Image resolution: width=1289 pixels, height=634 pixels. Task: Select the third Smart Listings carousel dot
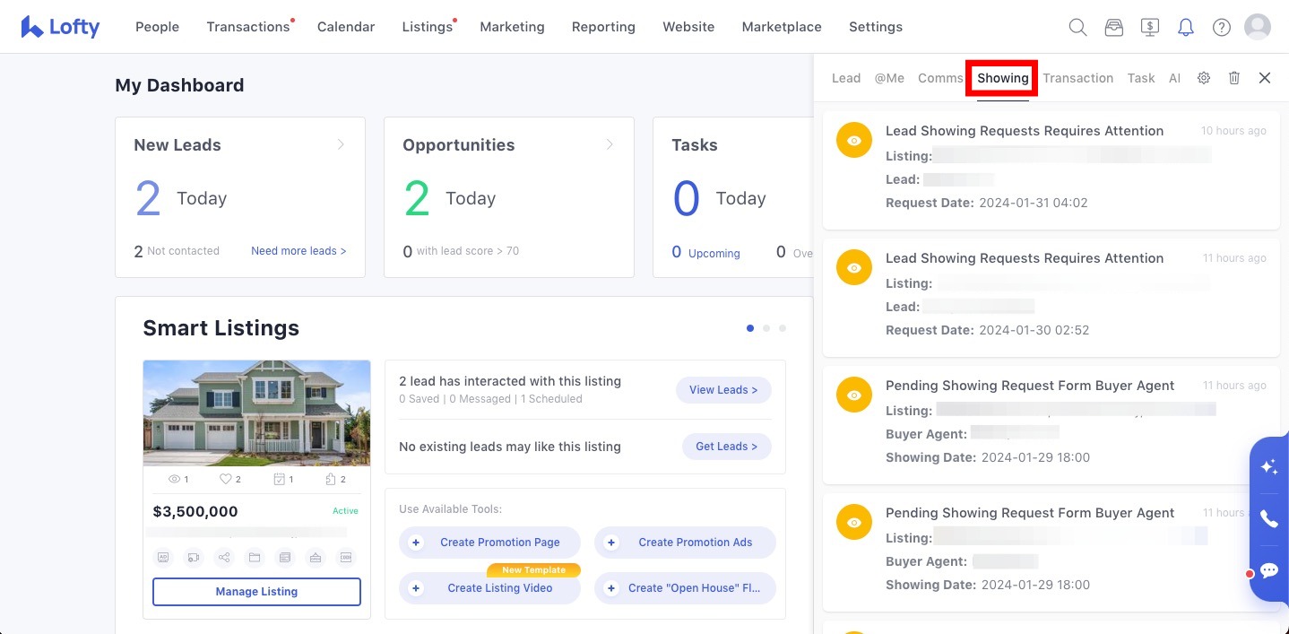pyautogui.click(x=783, y=328)
